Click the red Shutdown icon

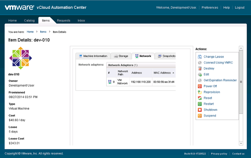pos(200,110)
